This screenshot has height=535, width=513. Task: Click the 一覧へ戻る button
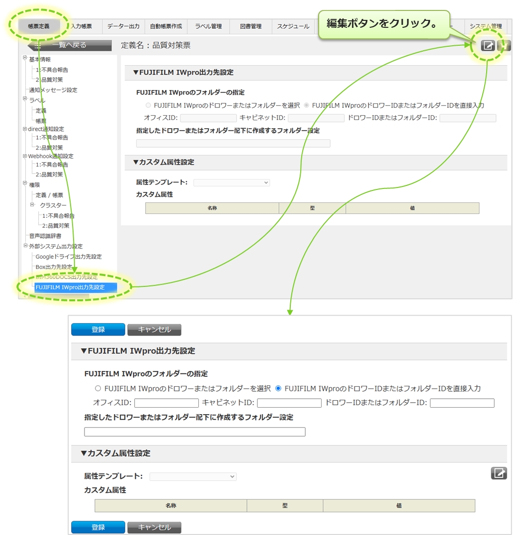70,45
